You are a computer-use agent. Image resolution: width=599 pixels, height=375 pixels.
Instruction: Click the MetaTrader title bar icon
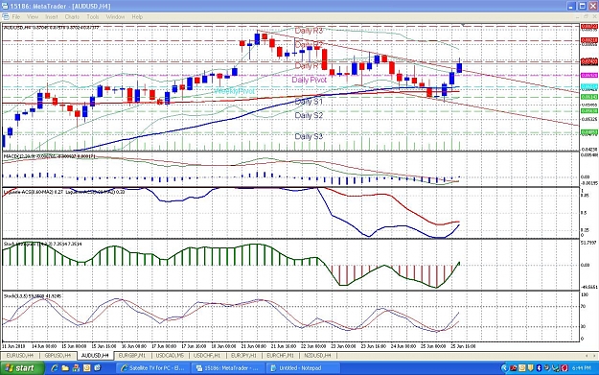tap(5, 6)
